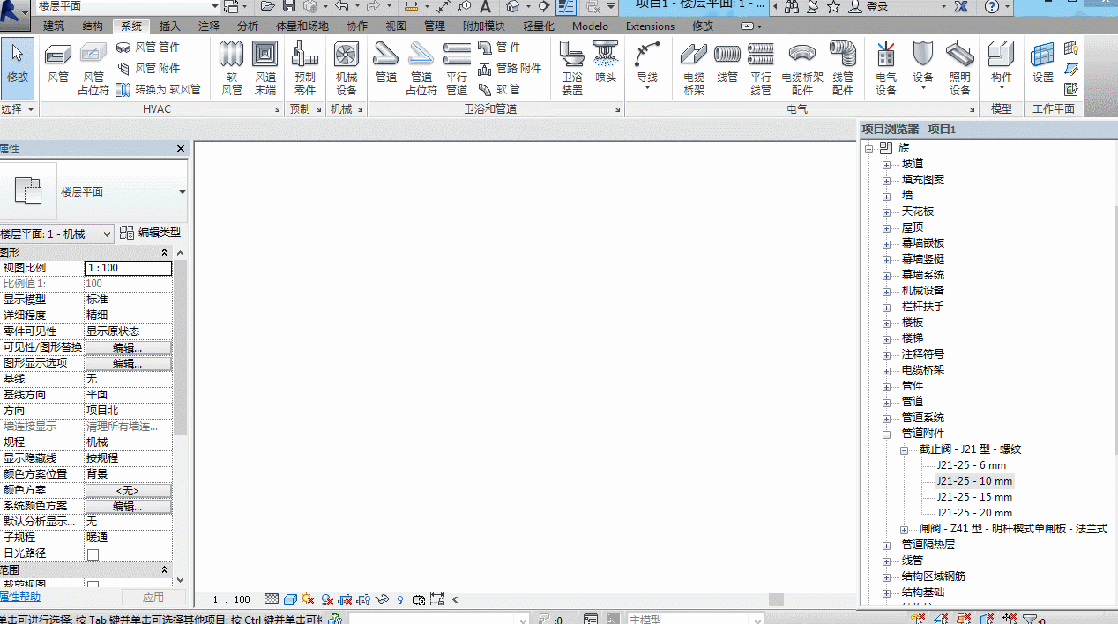Switch to the 注释 ribbon tab
This screenshot has width=1118, height=624.
209,26
